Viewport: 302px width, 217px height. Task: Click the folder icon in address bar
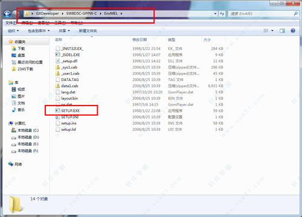pos(27,14)
